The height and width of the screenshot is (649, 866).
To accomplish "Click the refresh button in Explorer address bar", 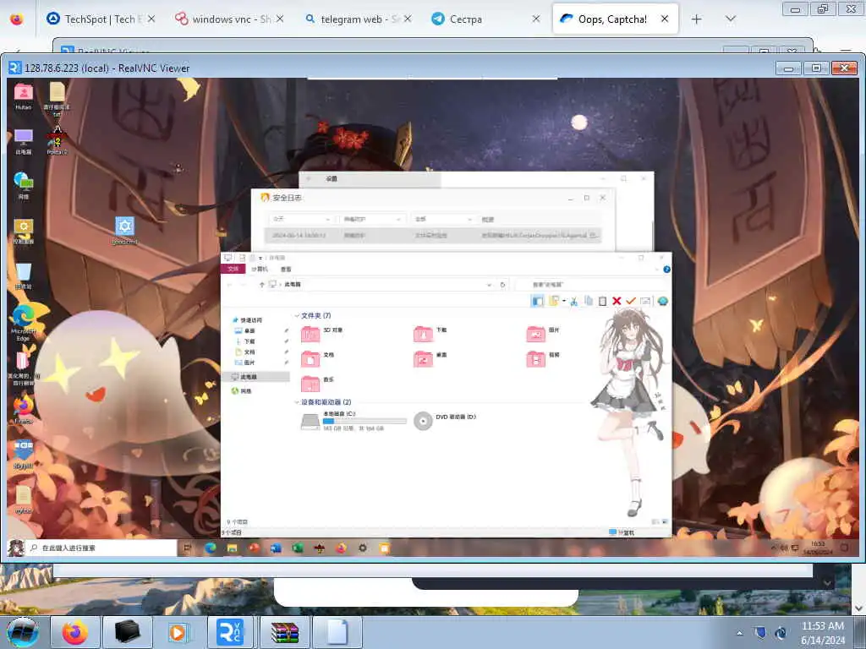I will [502, 285].
